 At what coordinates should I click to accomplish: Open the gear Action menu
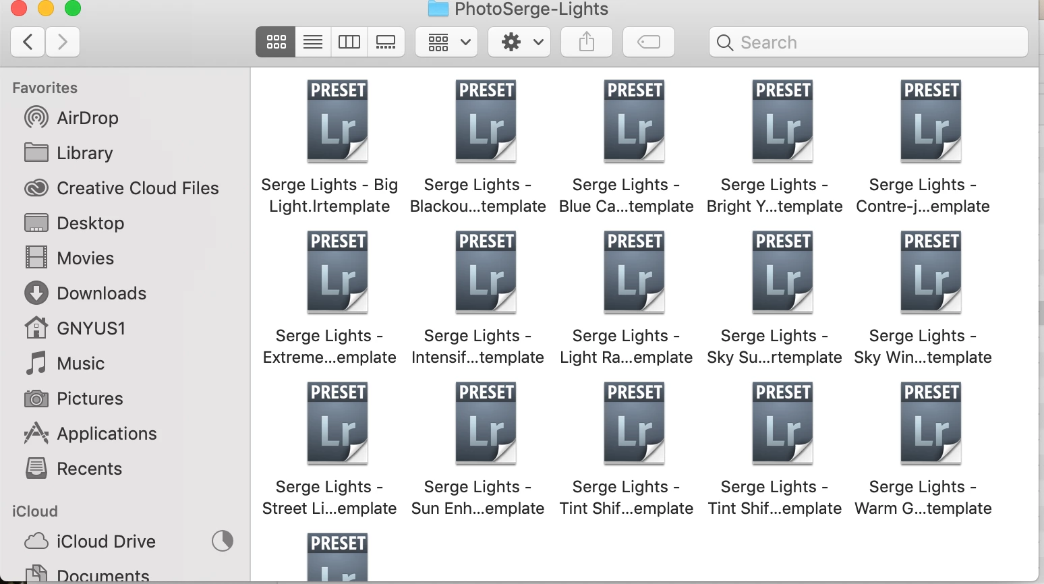(x=519, y=42)
